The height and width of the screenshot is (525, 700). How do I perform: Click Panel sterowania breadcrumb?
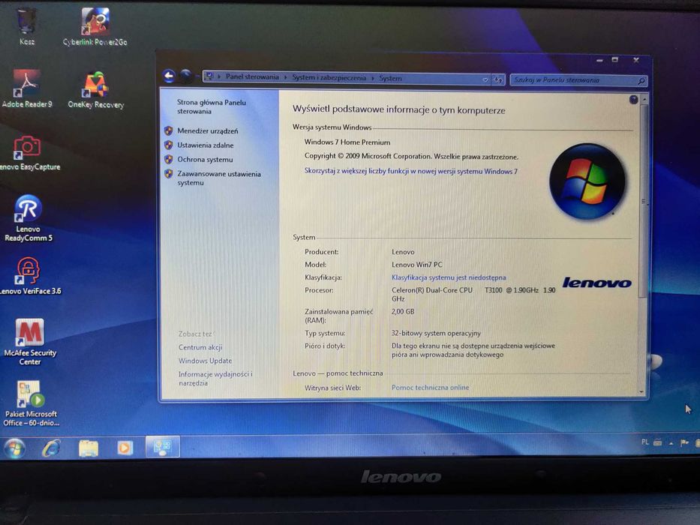tap(252, 76)
